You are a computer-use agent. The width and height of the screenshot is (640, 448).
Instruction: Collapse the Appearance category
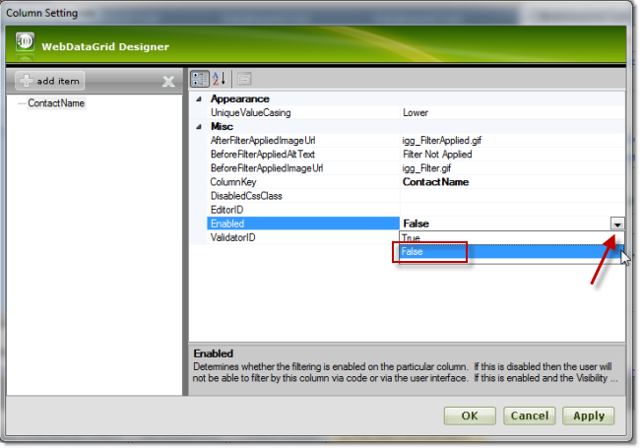tap(199, 99)
